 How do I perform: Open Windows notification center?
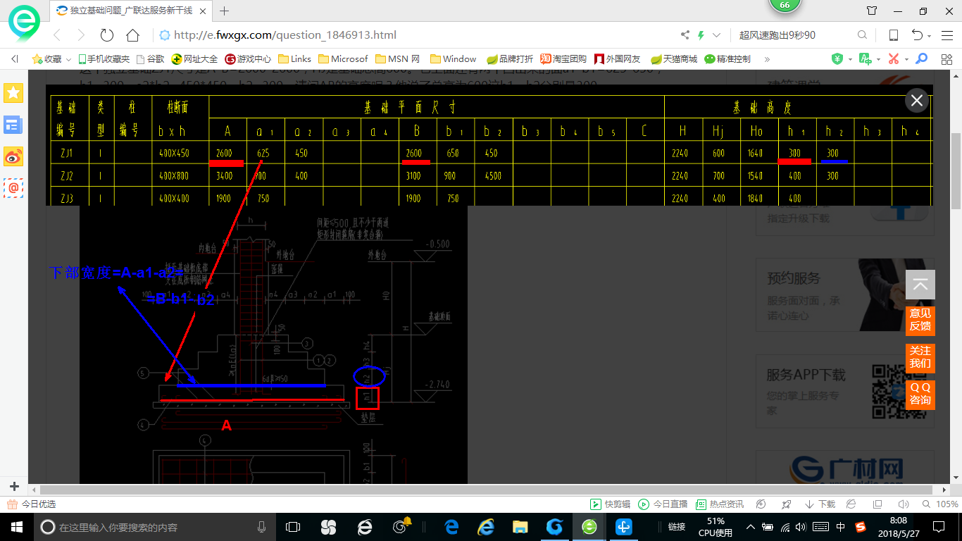pyautogui.click(x=938, y=527)
